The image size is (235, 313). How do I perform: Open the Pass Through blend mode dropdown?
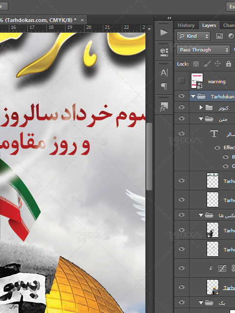tap(203, 50)
